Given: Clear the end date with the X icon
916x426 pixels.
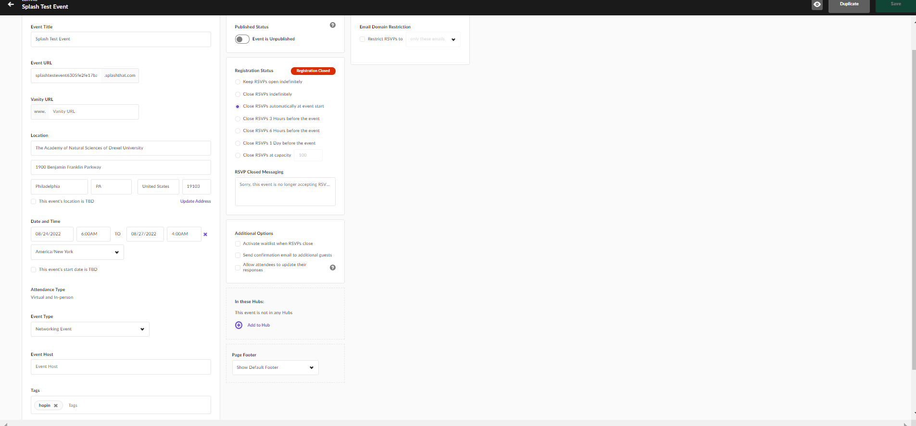Looking at the screenshot, I should (205, 234).
